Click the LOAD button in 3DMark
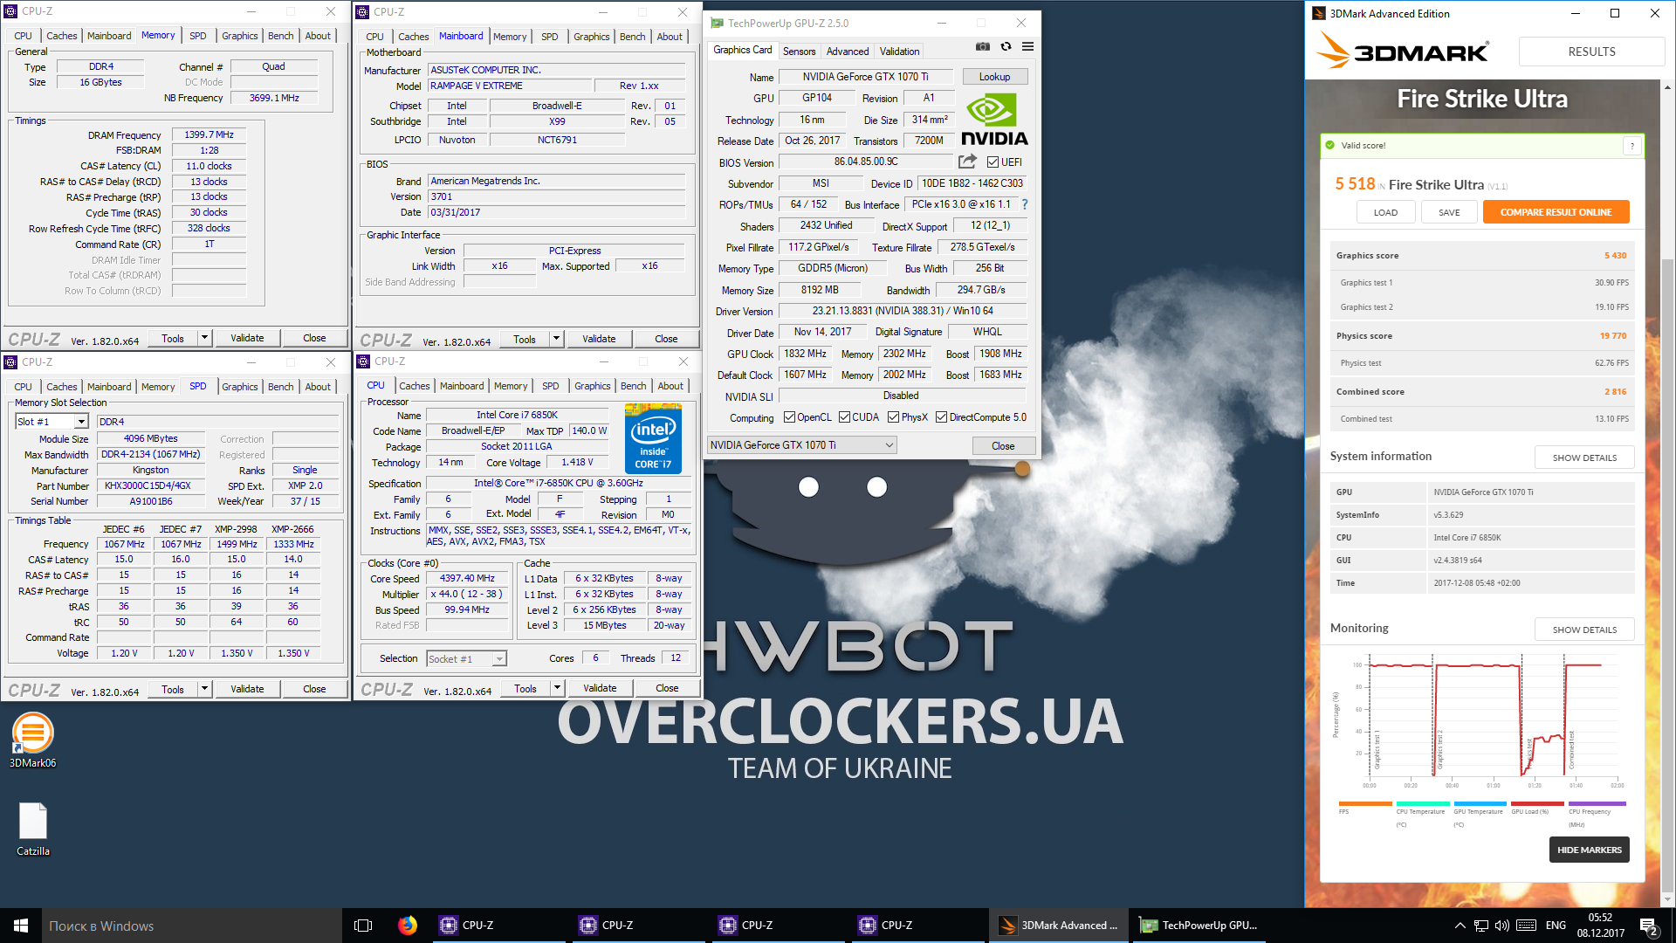Viewport: 1676px width, 943px height. point(1385,212)
